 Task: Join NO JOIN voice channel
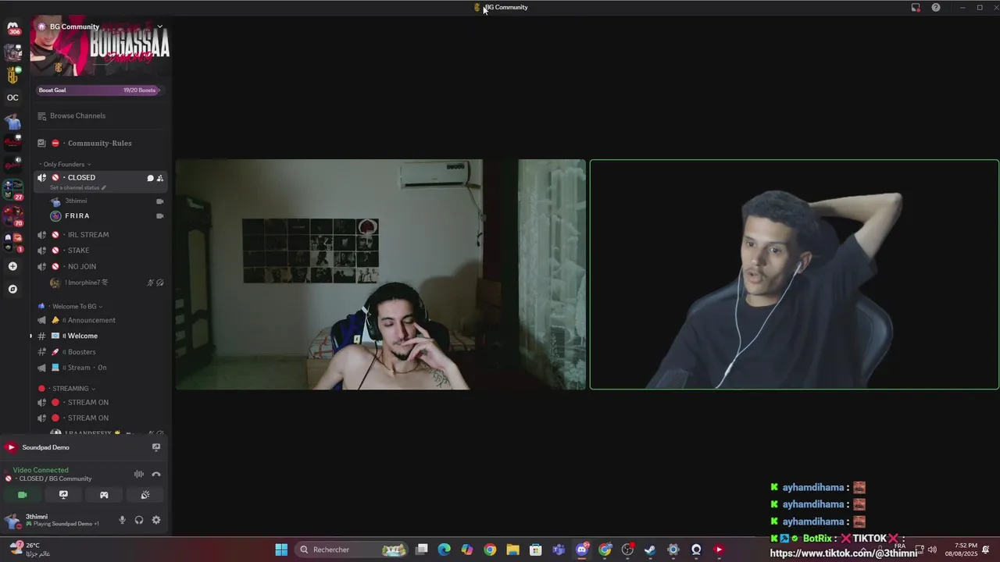point(102,266)
